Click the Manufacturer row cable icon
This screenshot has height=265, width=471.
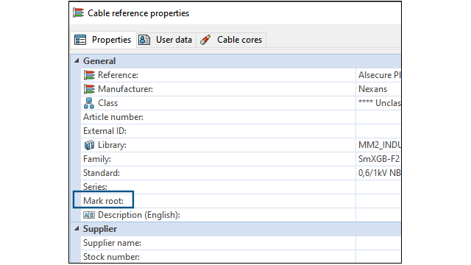[89, 89]
